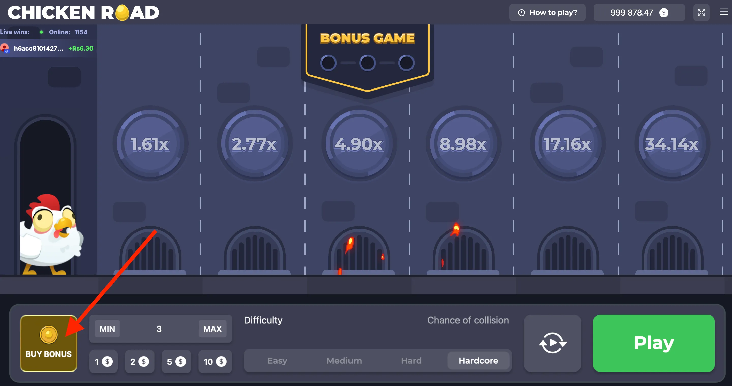Click the sewer grate under 17.16x
Viewport: 732px width, 386px height.
[568, 250]
